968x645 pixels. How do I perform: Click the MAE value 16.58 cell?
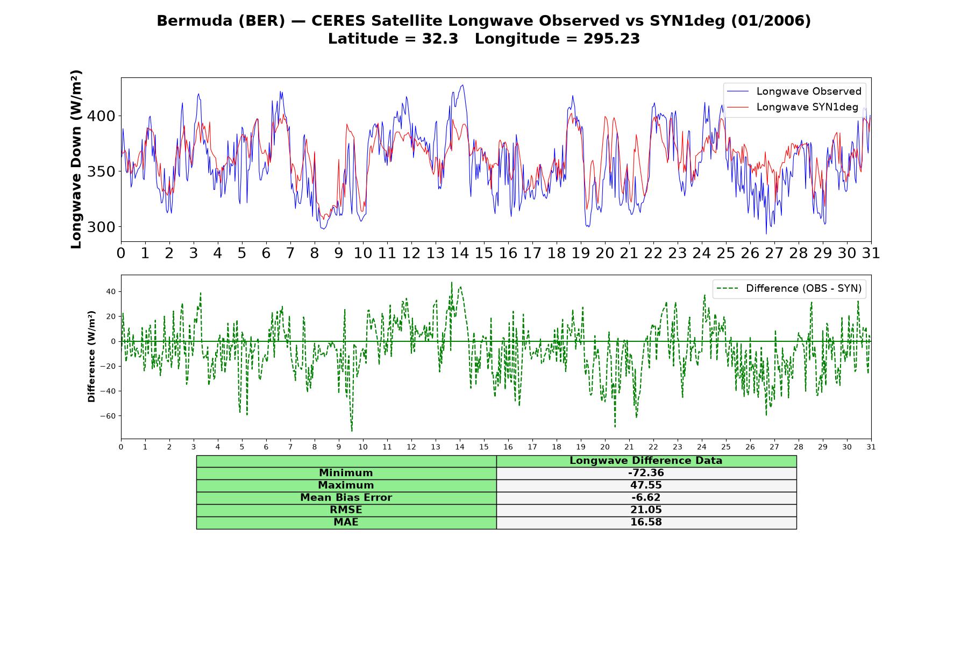coord(646,522)
